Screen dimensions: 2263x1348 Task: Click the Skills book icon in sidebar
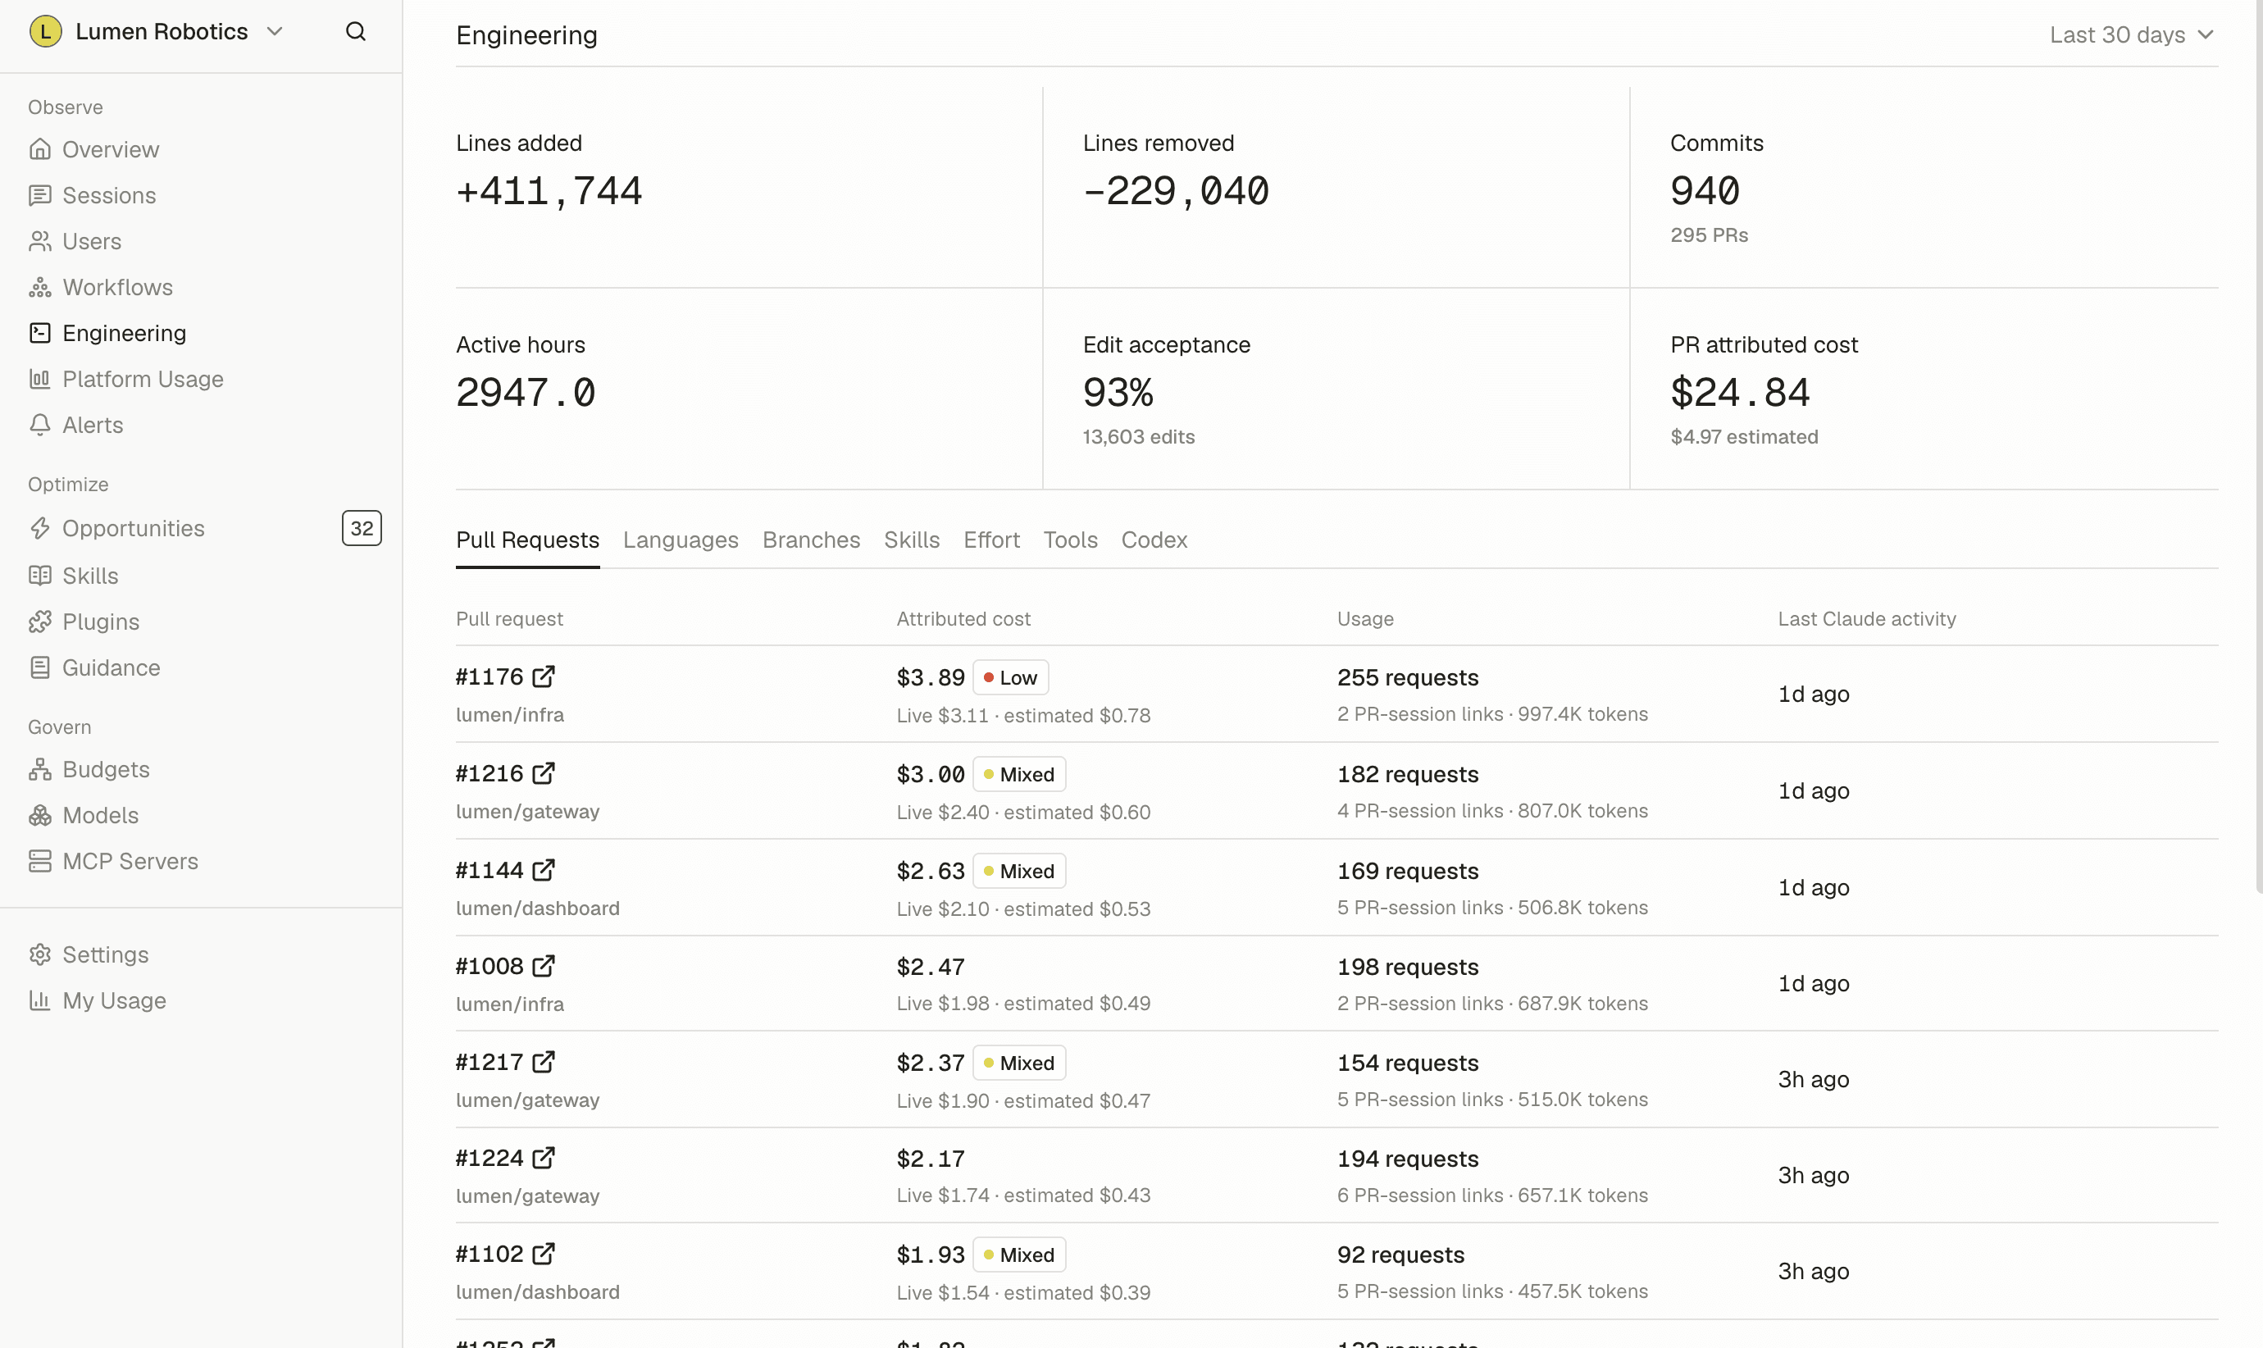pos(40,576)
